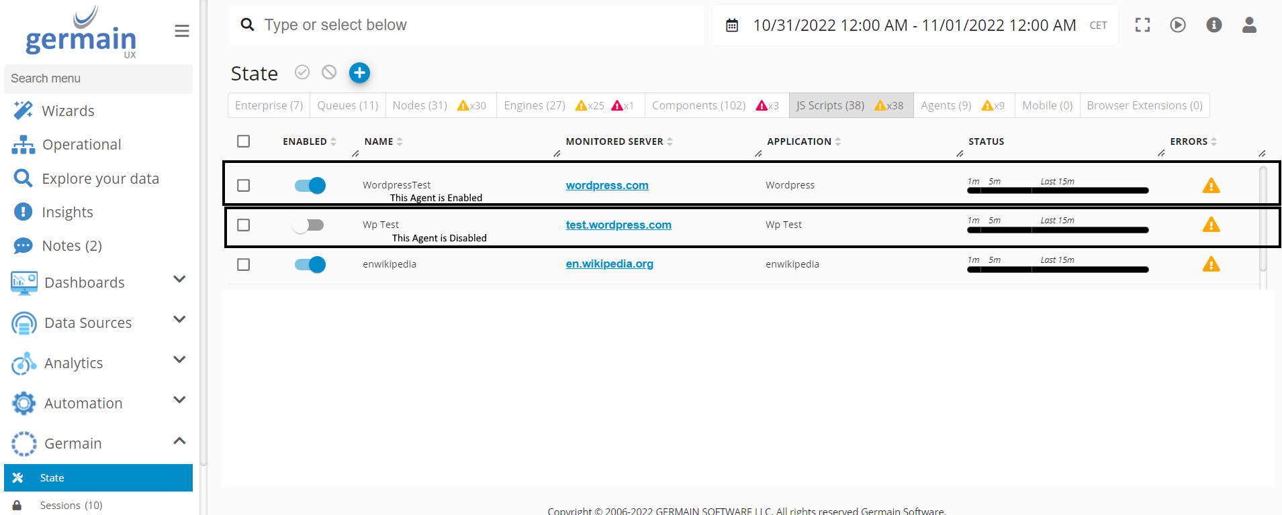Screen dimensions: 1282x515
Task: Click the disable circle-slash icon beside State
Action: point(329,72)
